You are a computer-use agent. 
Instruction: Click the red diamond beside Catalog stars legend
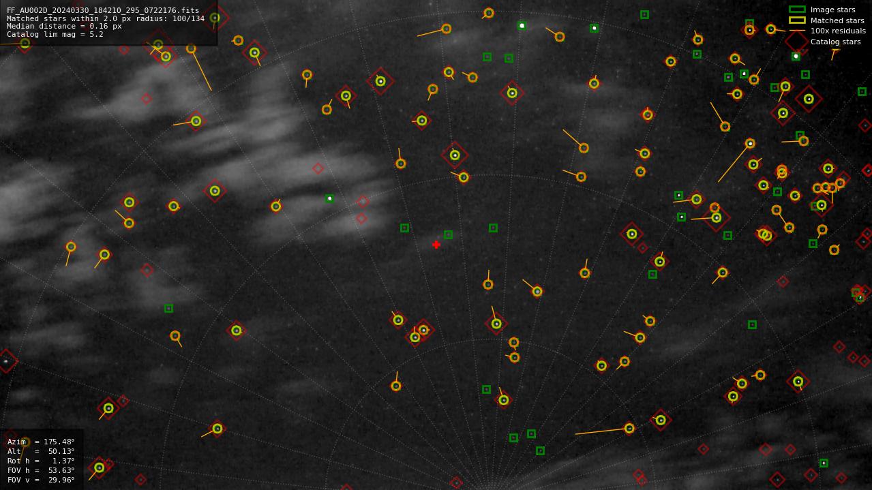click(x=797, y=42)
